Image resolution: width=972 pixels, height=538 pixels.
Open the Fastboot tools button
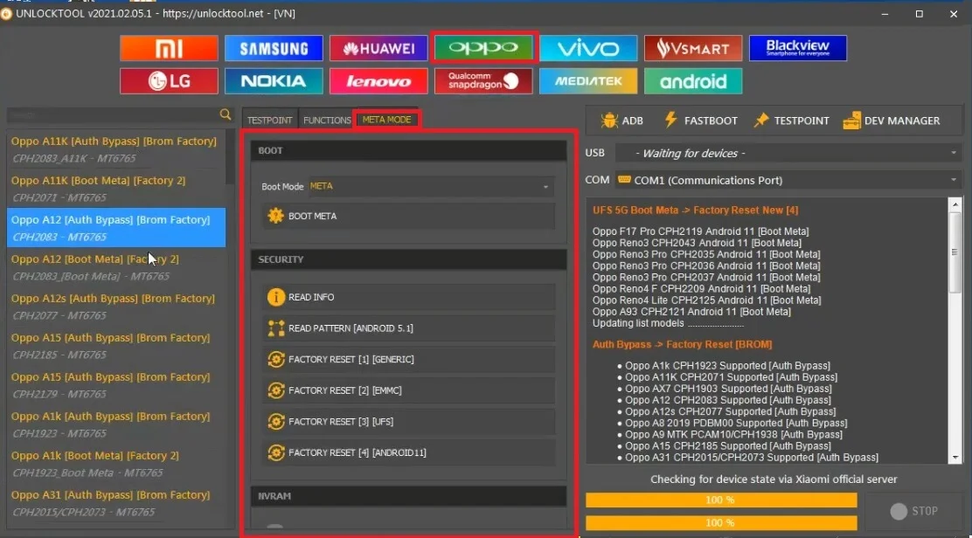[700, 121]
